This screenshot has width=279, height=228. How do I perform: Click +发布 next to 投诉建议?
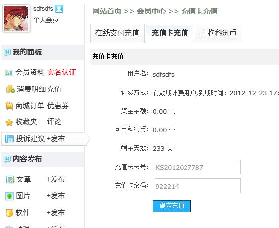click(x=56, y=139)
